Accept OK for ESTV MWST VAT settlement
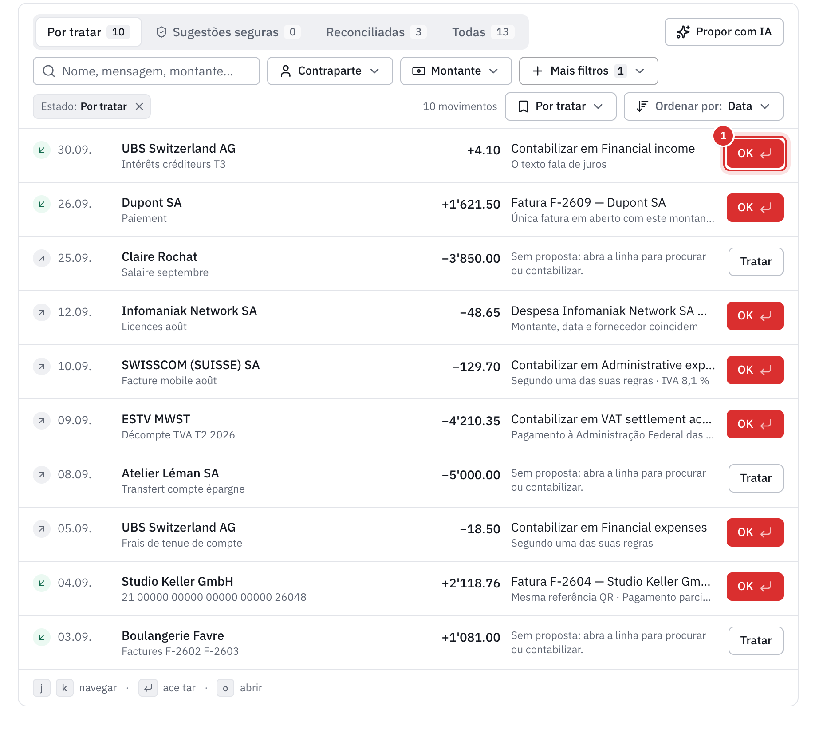This screenshot has height=749, width=827. pyautogui.click(x=755, y=424)
